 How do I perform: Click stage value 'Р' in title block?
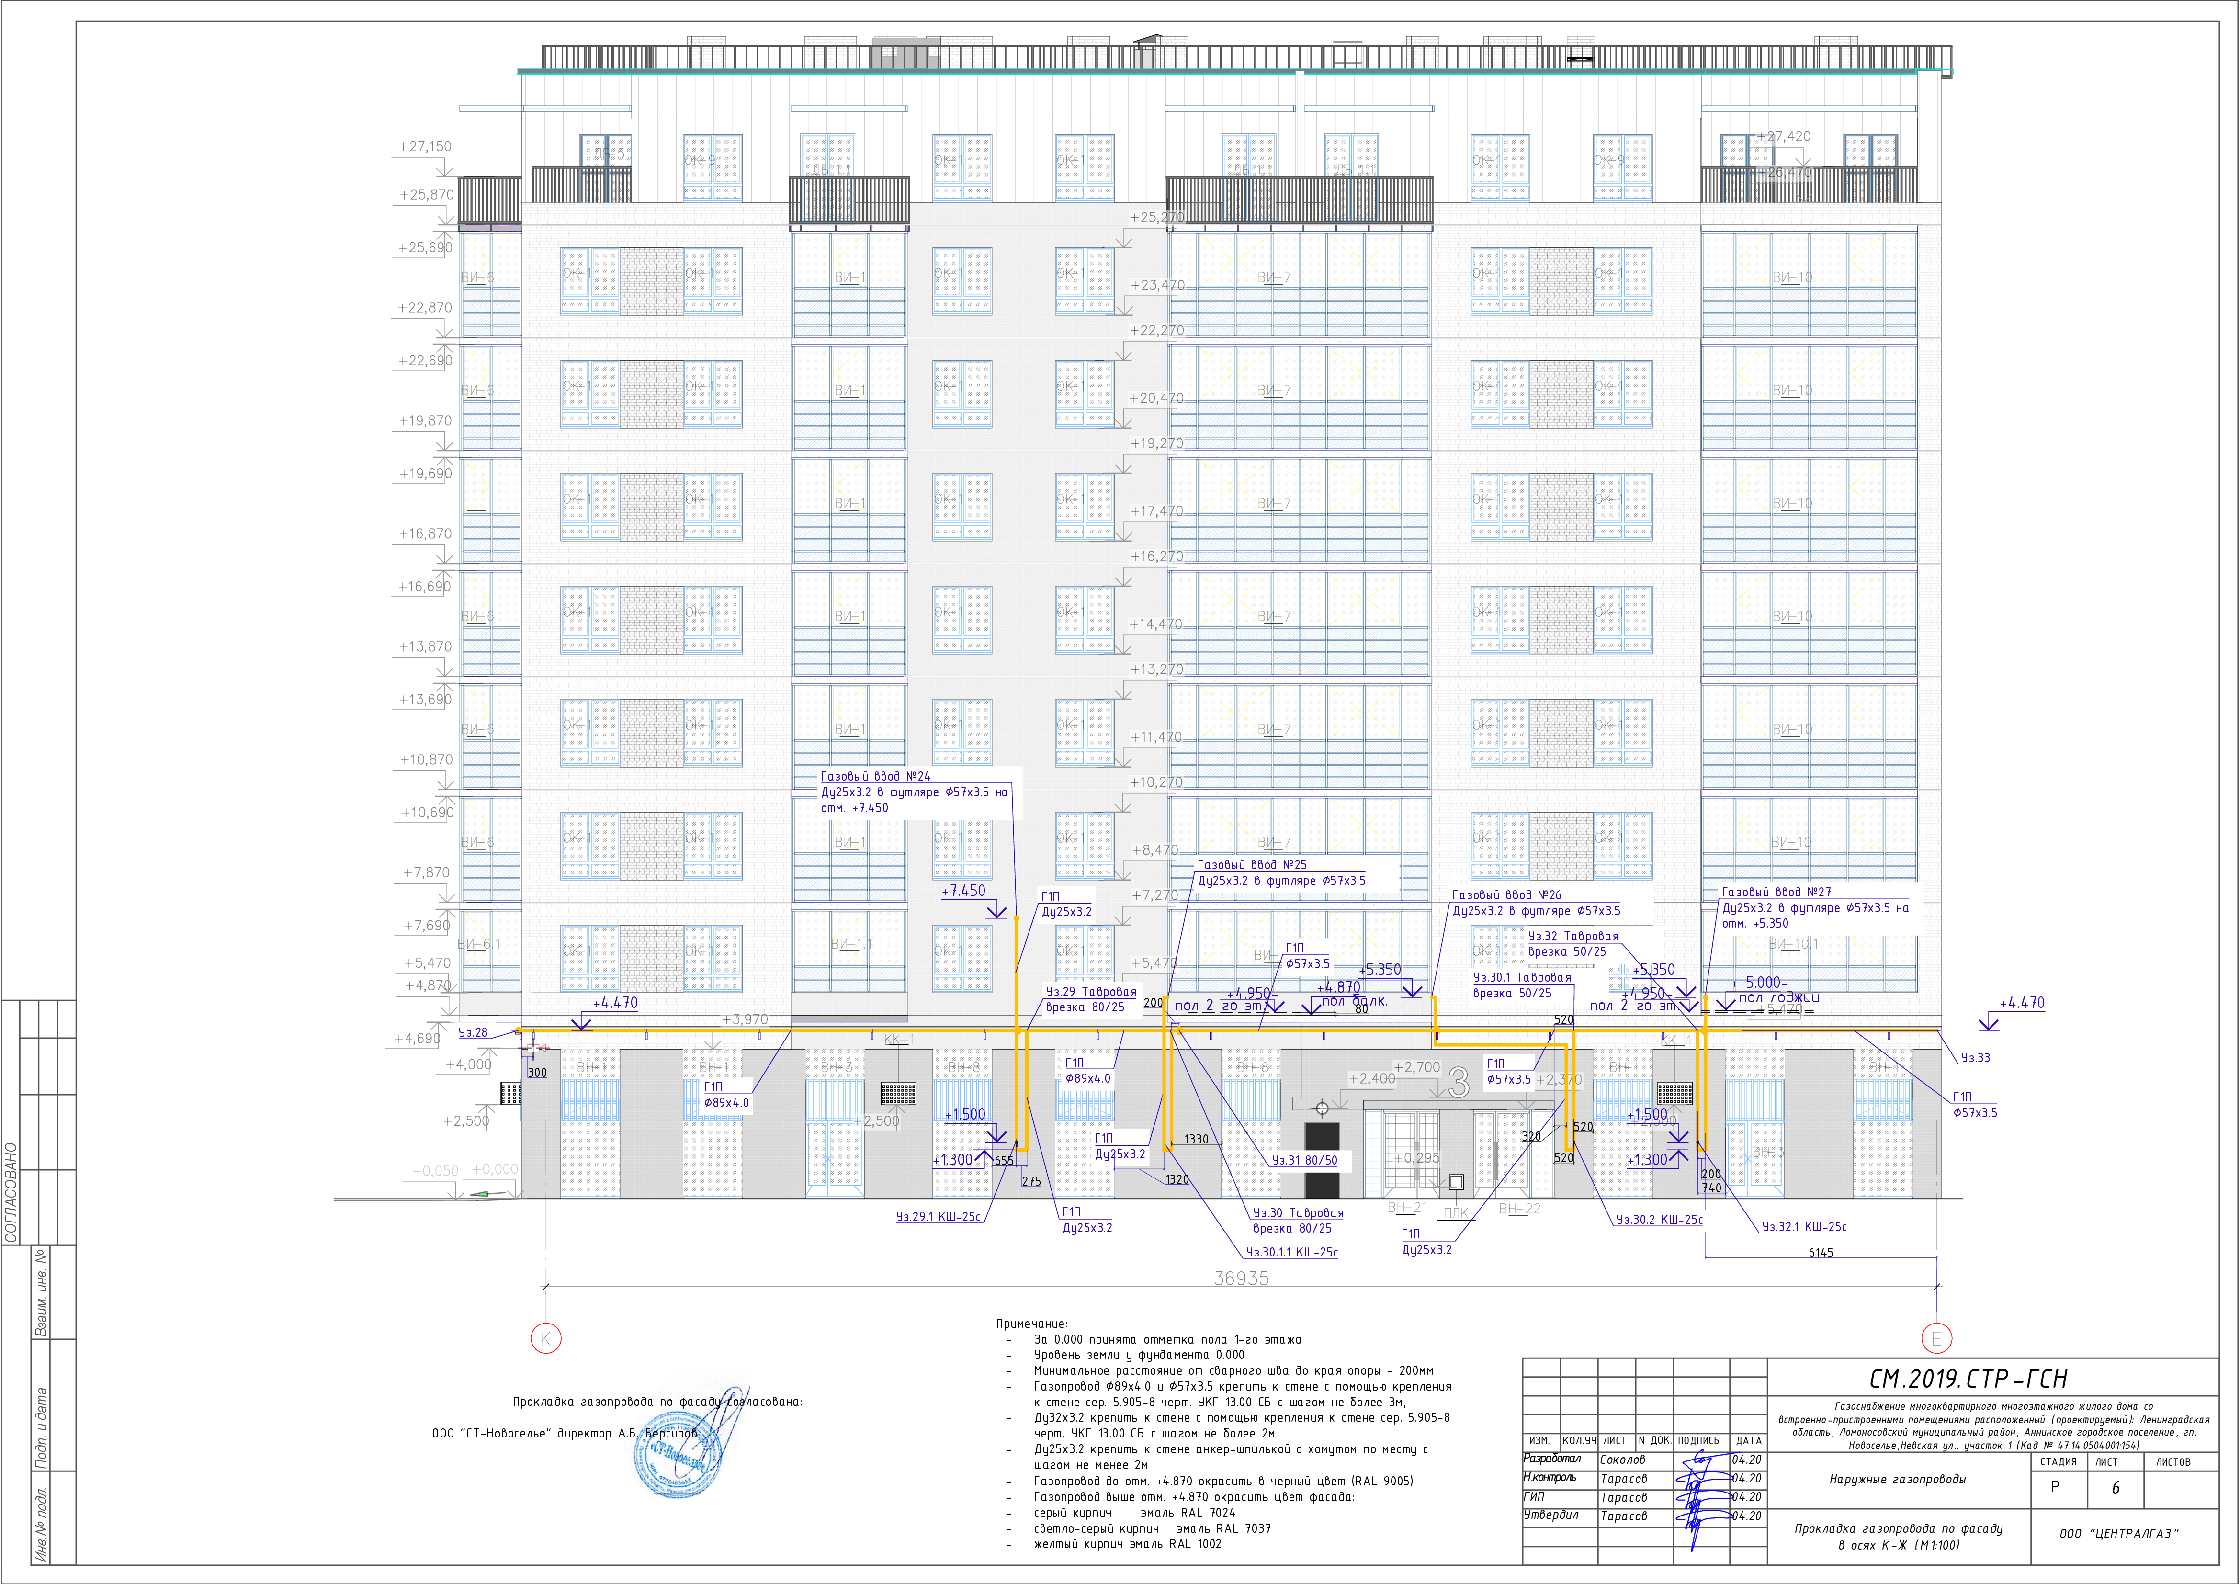(2055, 1487)
